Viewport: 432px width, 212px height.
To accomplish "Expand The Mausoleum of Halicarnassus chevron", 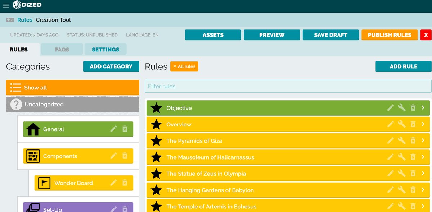I will [x=423, y=157].
